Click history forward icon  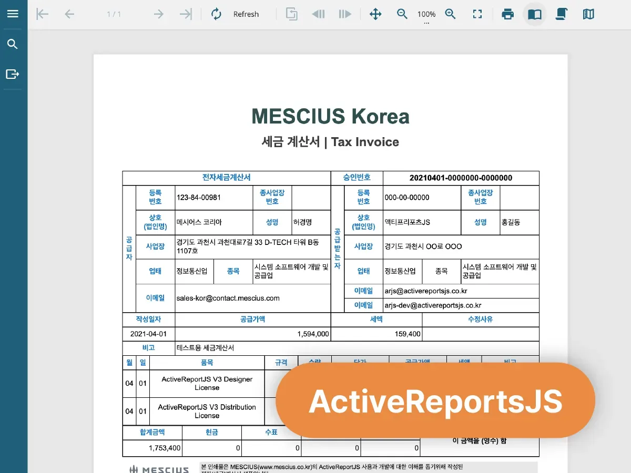coord(345,14)
